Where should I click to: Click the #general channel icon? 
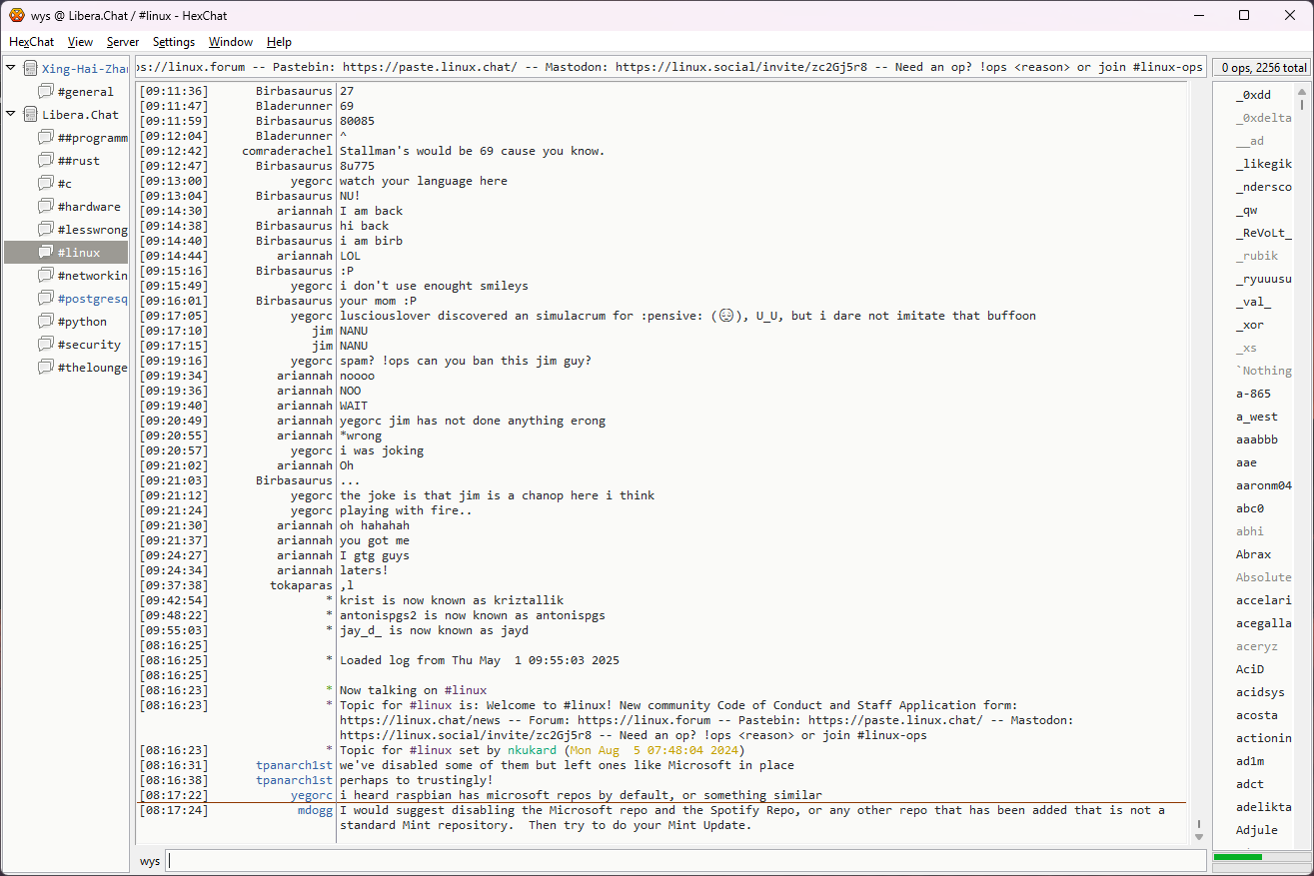[46, 92]
